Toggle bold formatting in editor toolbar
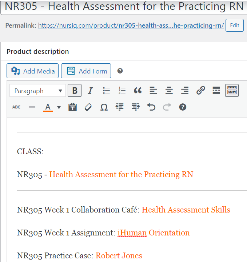 click(x=75, y=91)
